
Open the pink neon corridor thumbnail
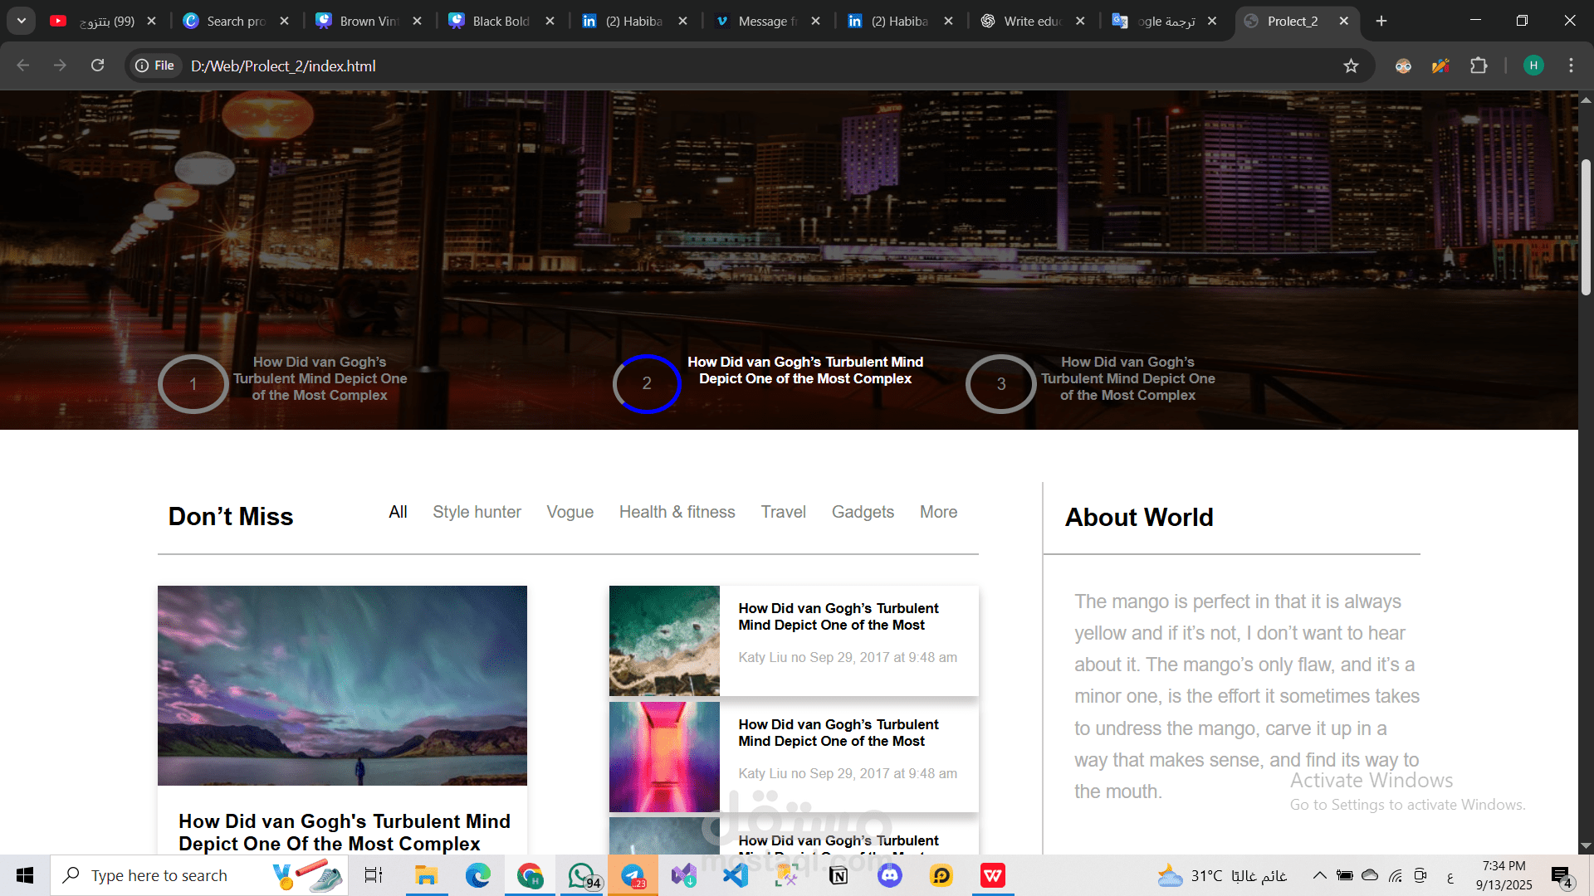point(664,757)
